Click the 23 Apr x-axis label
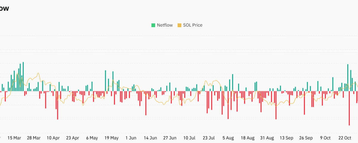 [x=72, y=138]
